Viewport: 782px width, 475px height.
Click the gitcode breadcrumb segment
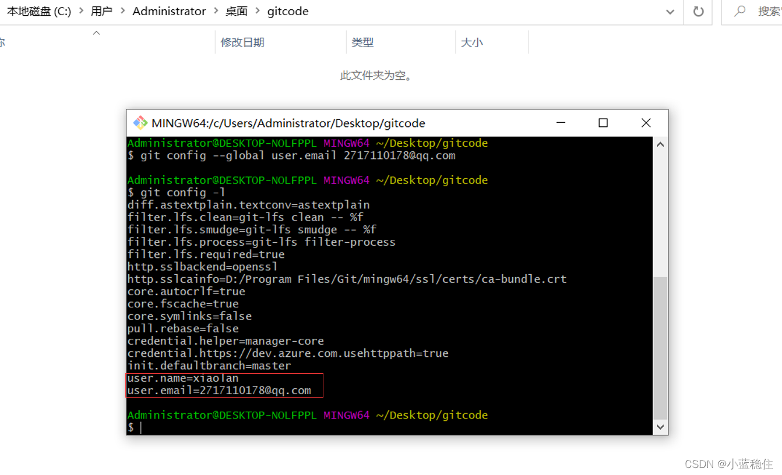coord(288,11)
